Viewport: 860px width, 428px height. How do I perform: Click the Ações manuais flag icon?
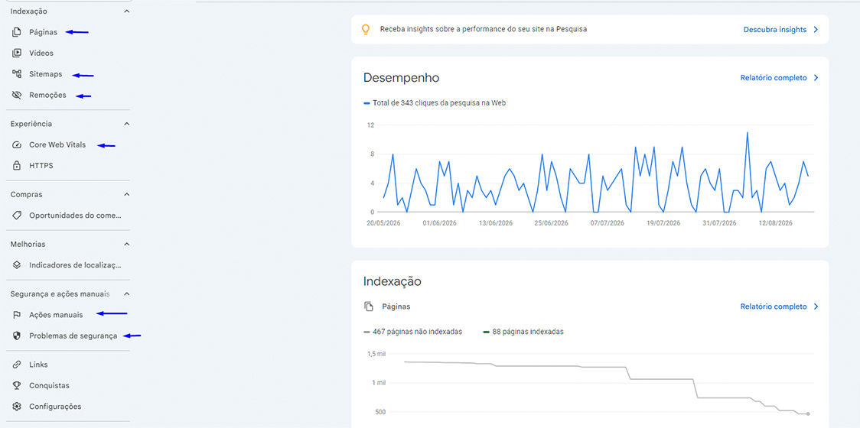click(17, 315)
